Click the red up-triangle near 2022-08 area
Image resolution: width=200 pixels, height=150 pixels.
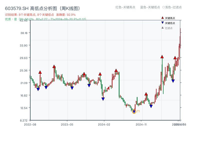(40, 72)
